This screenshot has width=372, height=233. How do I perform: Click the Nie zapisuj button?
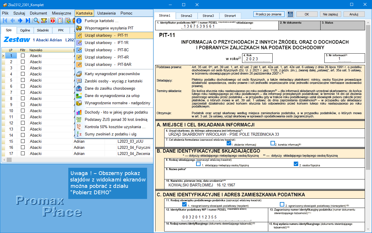330,14
